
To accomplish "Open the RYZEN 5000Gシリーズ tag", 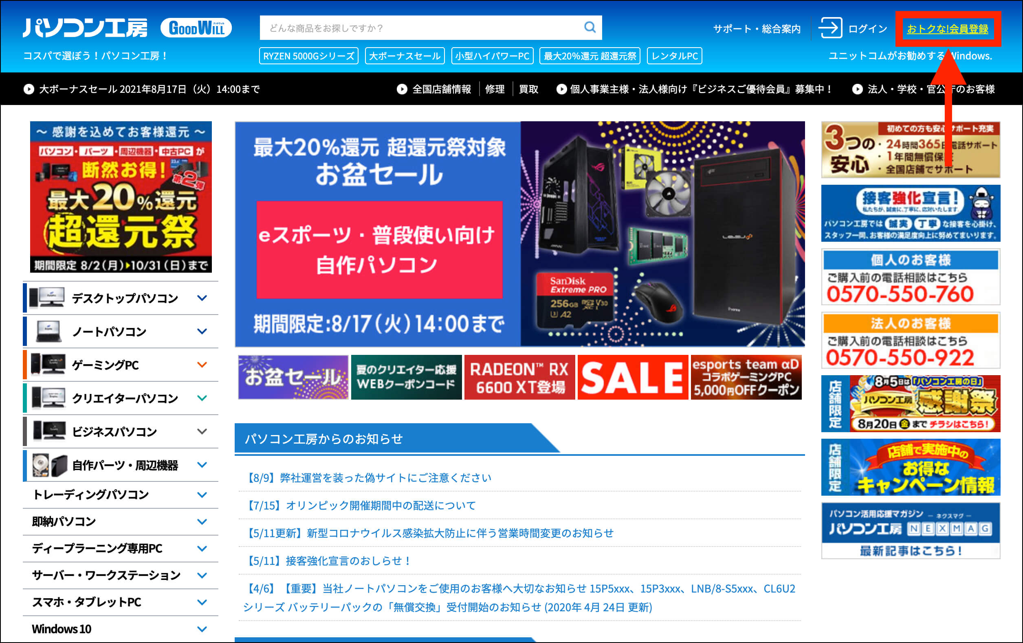I will [x=309, y=56].
